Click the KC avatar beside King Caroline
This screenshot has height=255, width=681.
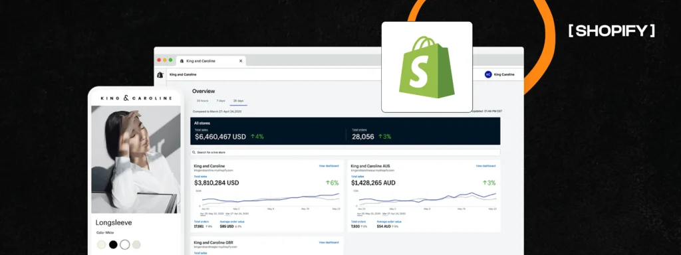(x=488, y=74)
